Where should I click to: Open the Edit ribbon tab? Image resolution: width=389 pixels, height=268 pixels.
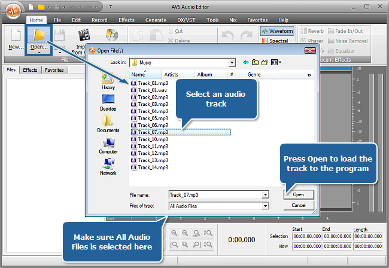[76, 20]
